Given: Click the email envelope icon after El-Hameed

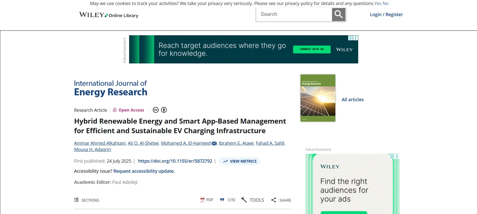Looking at the screenshot, I should pyautogui.click(x=214, y=144).
